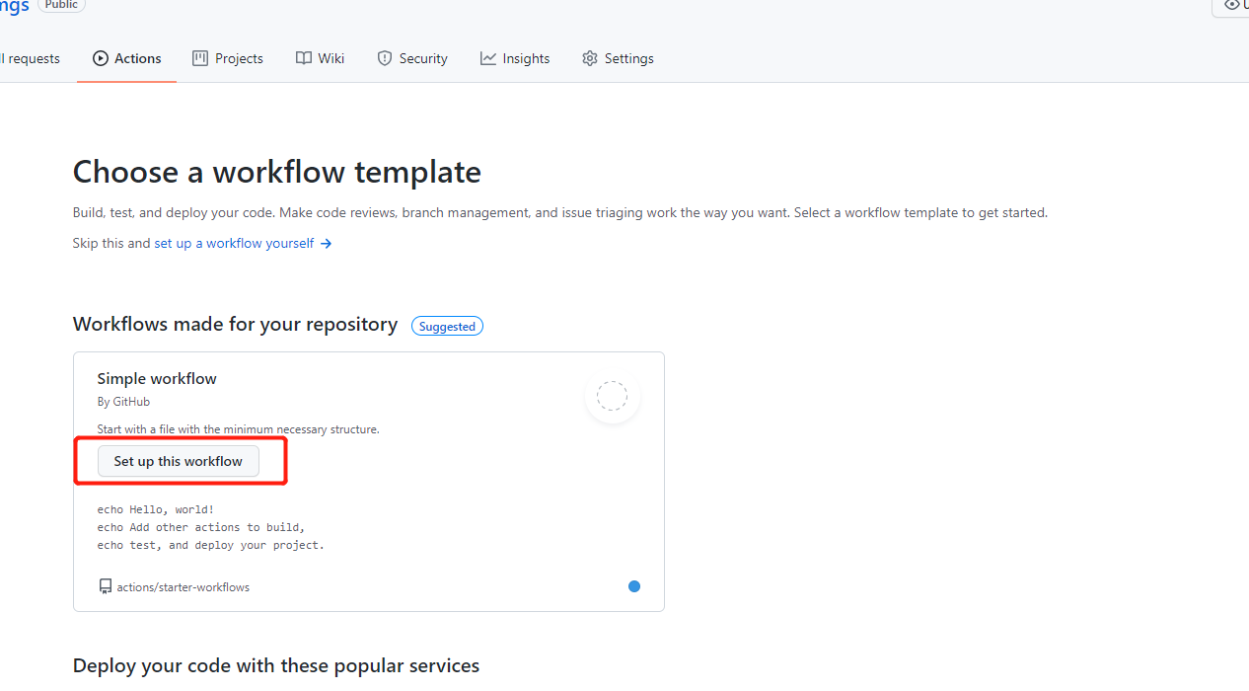This screenshot has height=691, width=1249.
Task: Click the Projects table icon
Action: [x=200, y=58]
